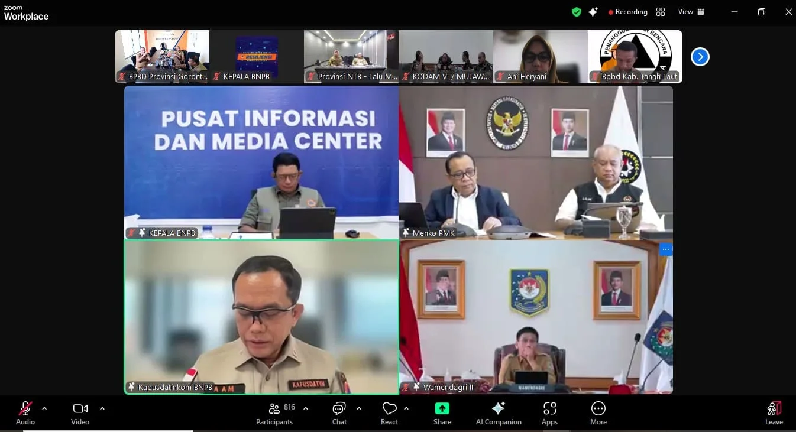Open the Apps panel
796x432 pixels.
[550, 413]
